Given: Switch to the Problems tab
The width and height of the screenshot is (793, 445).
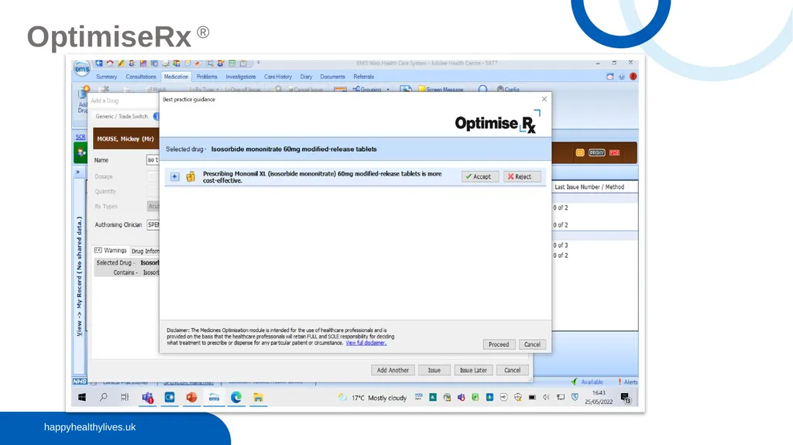Looking at the screenshot, I should (x=207, y=77).
